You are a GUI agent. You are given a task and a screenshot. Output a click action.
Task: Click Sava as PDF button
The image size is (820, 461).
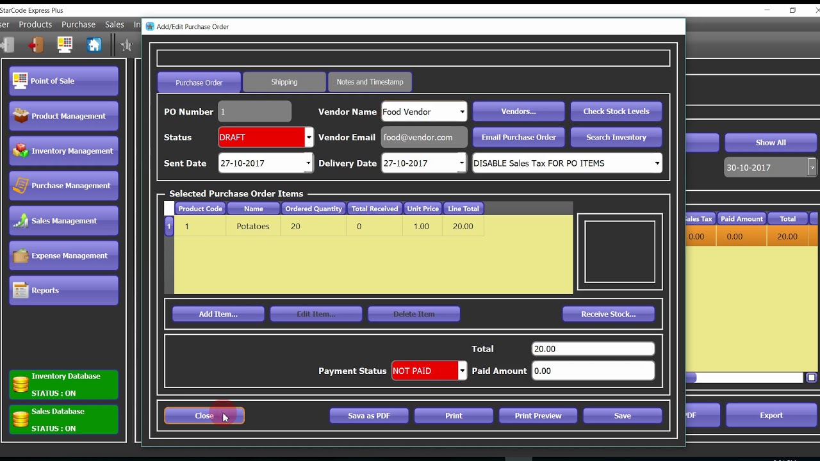369,416
